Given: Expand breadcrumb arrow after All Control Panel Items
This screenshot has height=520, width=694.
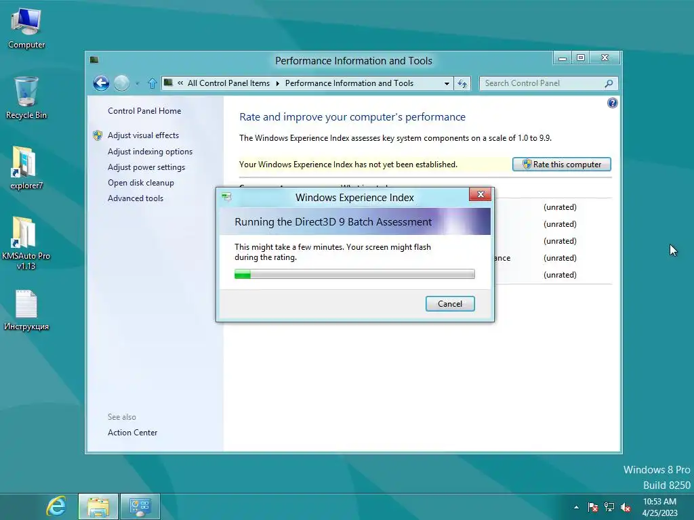Looking at the screenshot, I should [277, 83].
